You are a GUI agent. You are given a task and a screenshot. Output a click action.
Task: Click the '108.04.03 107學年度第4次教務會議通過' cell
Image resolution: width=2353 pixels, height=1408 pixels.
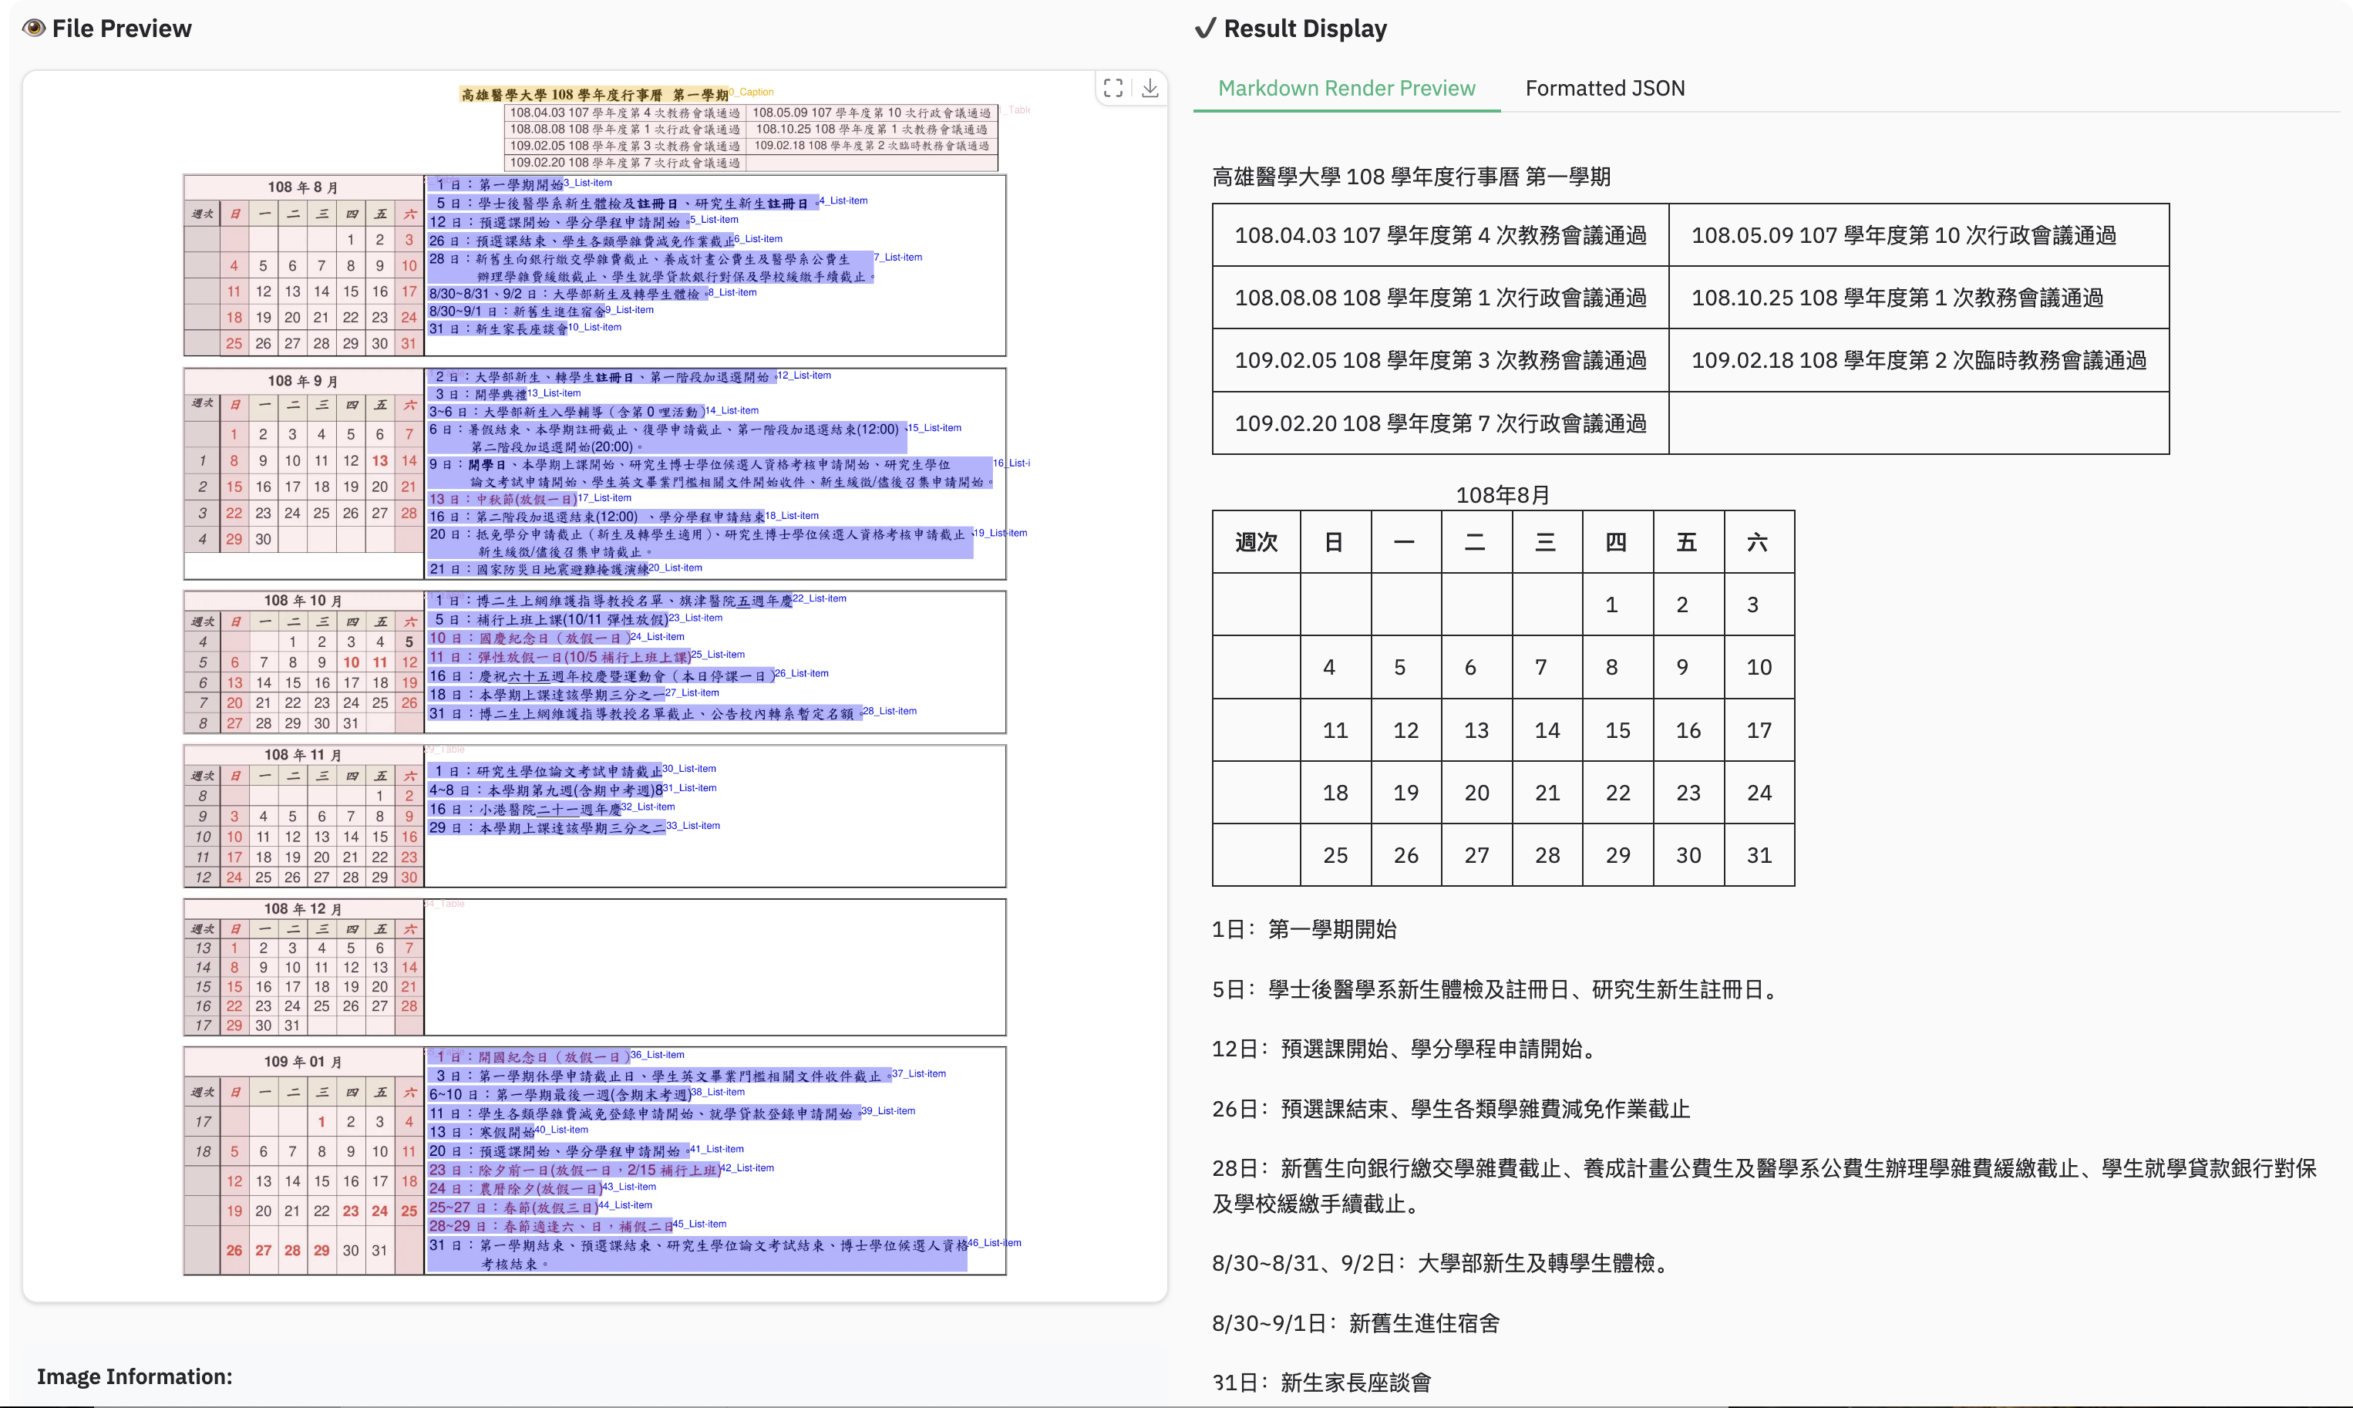tap(1439, 235)
